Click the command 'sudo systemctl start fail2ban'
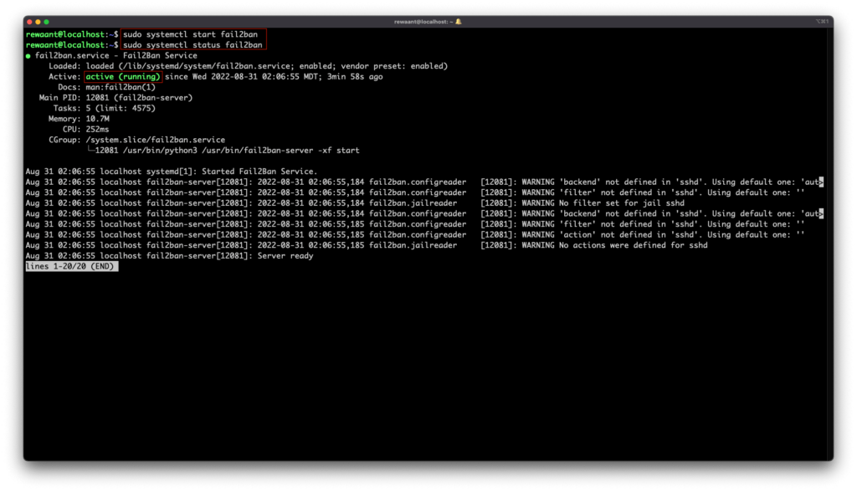Viewport: 857px width, 492px height. click(x=190, y=34)
